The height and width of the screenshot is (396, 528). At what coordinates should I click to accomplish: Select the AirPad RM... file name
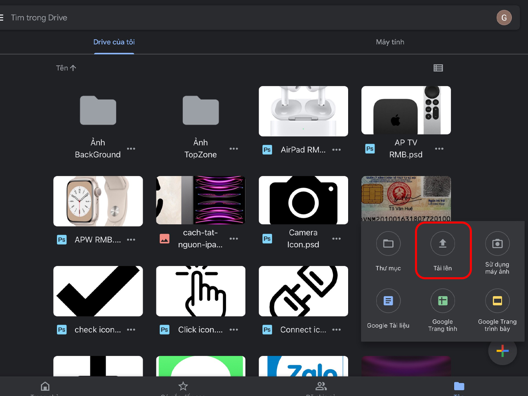click(x=303, y=150)
